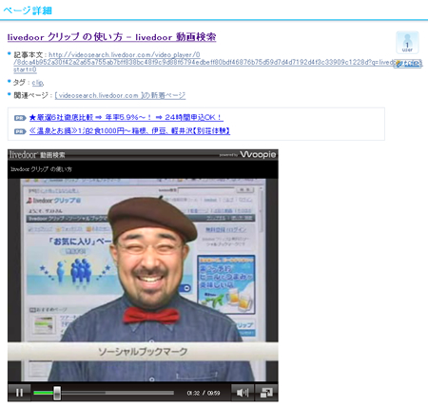The image size is (428, 407).
Task: Open the 温泉とお鍋 1泊2食1000円 ad link
Action: point(129,131)
